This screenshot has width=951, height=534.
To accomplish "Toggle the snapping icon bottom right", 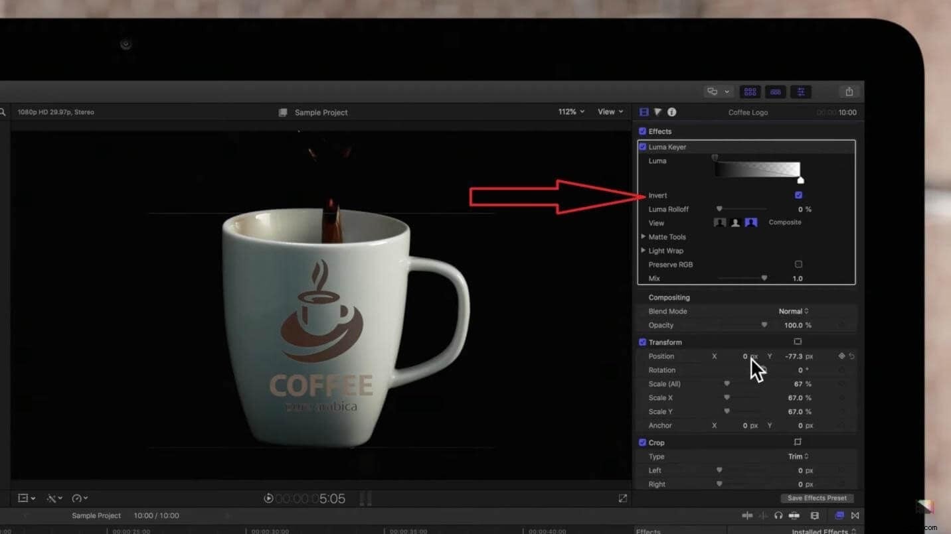I will (x=855, y=515).
